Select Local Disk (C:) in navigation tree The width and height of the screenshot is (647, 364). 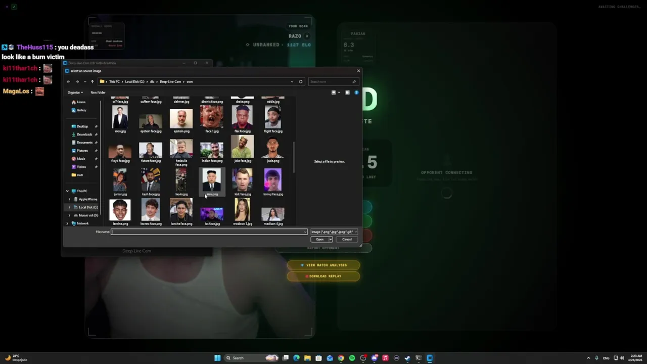pyautogui.click(x=86, y=207)
